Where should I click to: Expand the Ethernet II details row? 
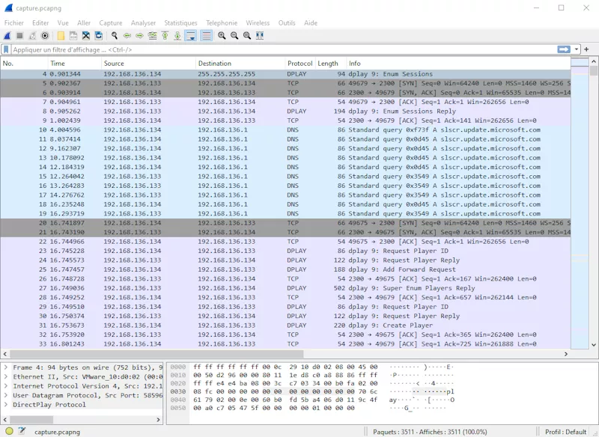pyautogui.click(x=6, y=376)
